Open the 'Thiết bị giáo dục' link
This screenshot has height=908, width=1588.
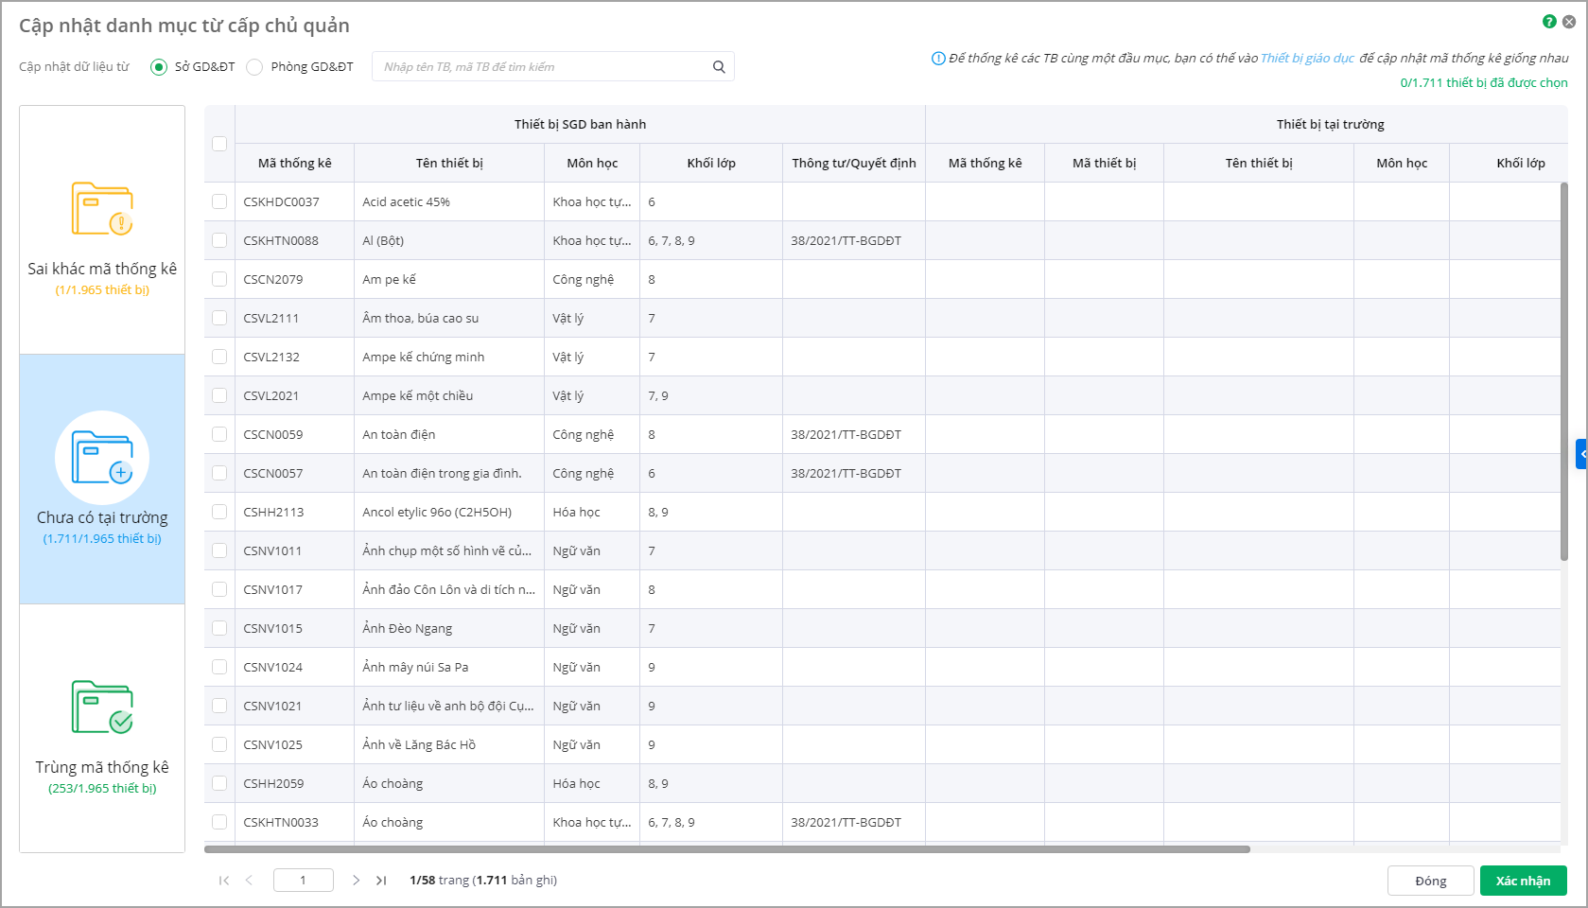[1307, 59]
